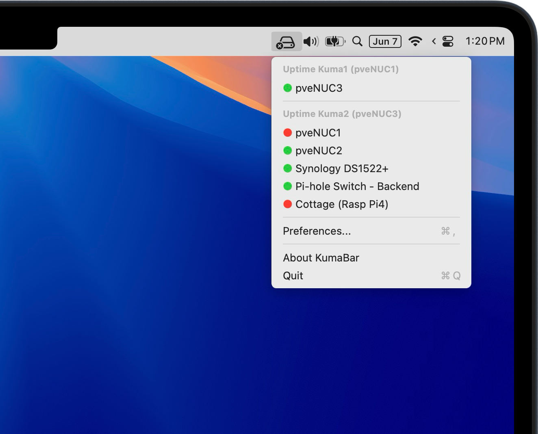Open Pi-hole Switch - Backend monitor
The height and width of the screenshot is (434, 538).
click(x=371, y=186)
